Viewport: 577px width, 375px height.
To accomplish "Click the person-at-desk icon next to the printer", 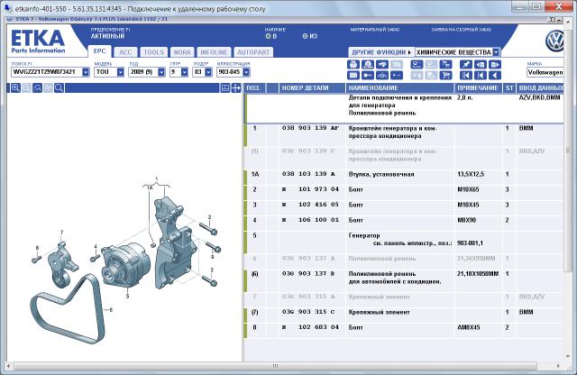I will [x=368, y=64].
